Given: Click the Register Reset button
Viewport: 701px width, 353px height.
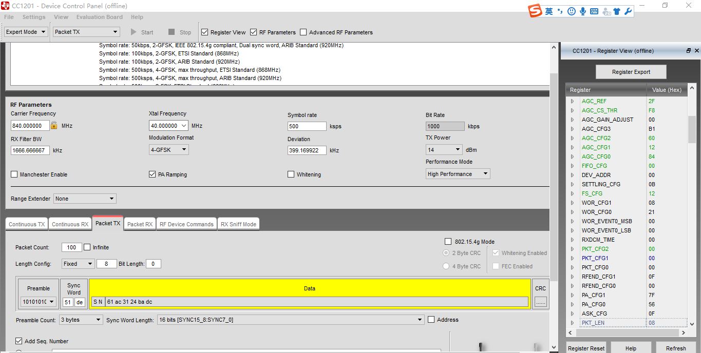Looking at the screenshot, I should point(586,348).
